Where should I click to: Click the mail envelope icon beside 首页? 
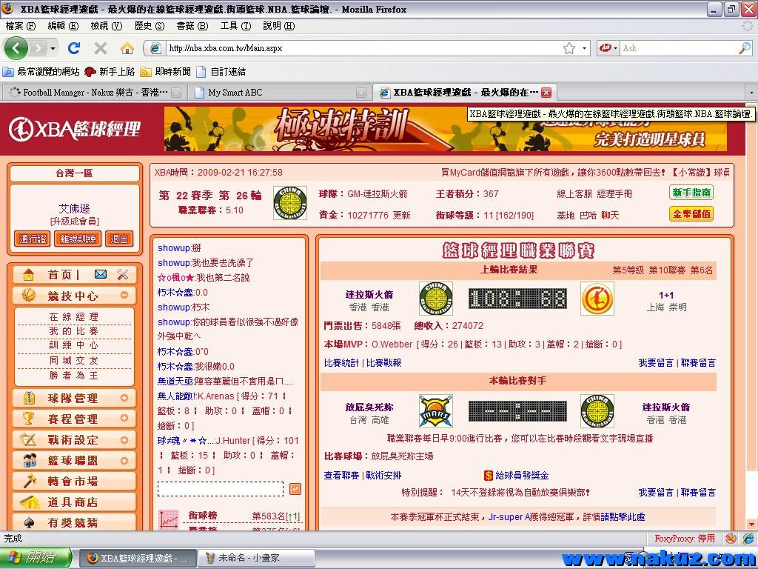[101, 275]
